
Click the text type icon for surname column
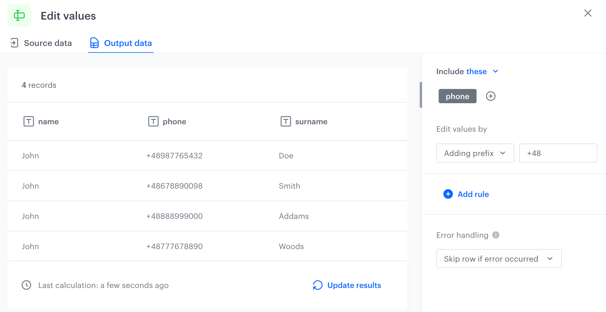tap(286, 121)
